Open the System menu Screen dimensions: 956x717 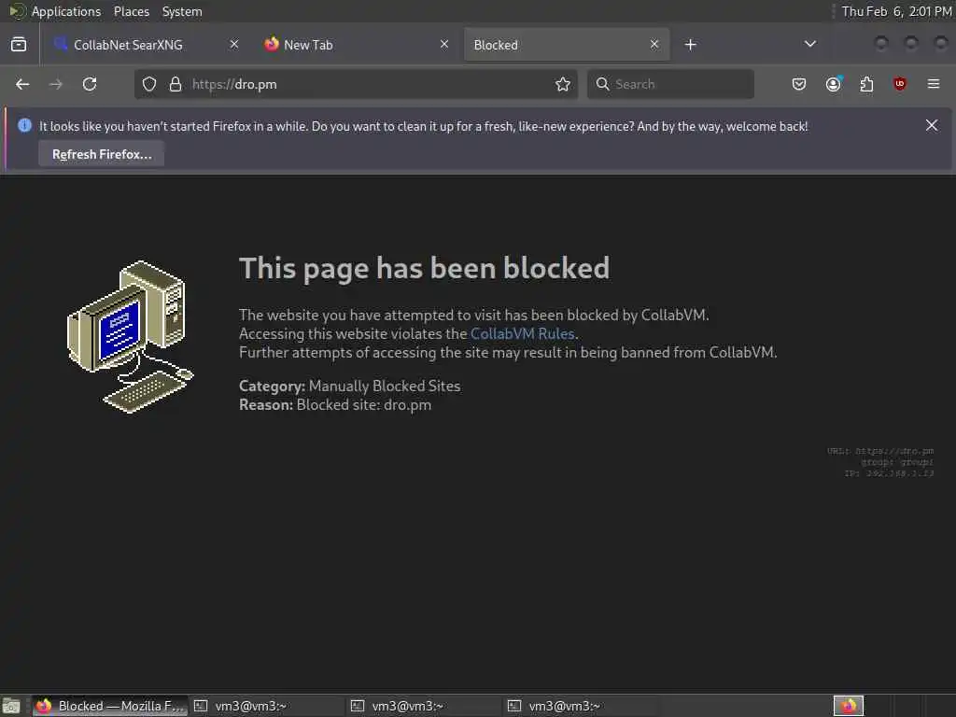tap(182, 11)
